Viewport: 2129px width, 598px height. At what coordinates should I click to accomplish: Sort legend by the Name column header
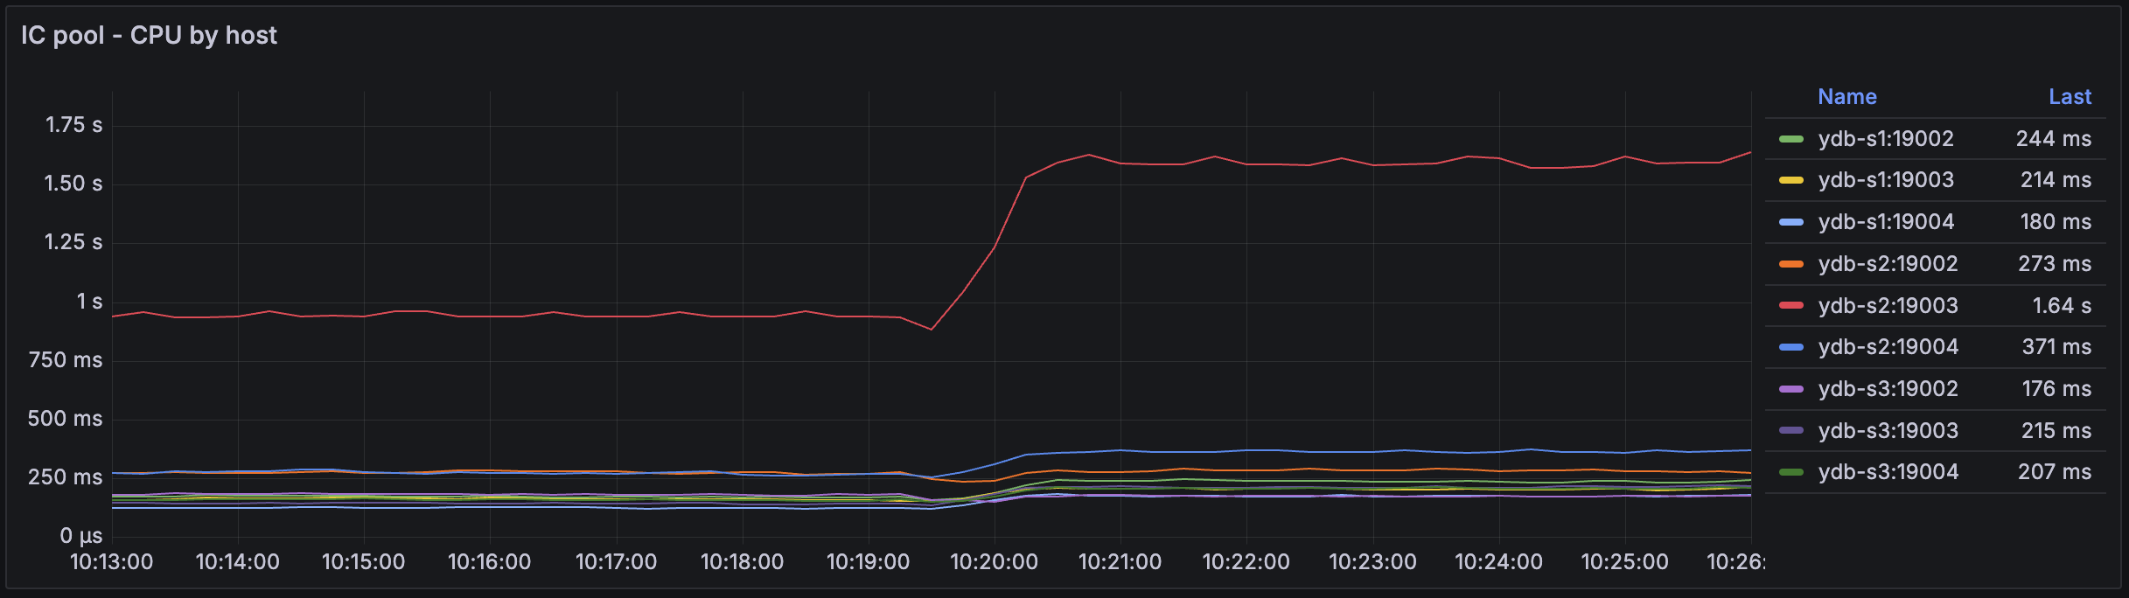[1846, 97]
